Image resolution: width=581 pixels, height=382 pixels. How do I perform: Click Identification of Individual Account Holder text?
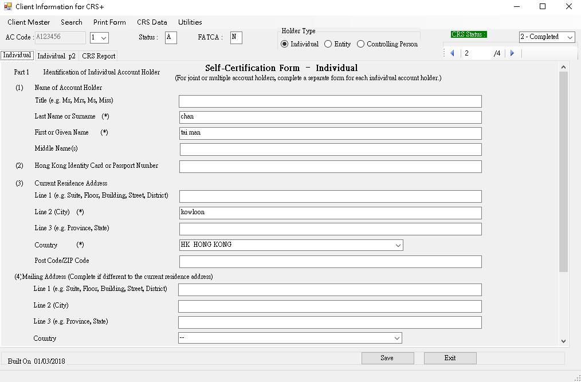click(101, 72)
